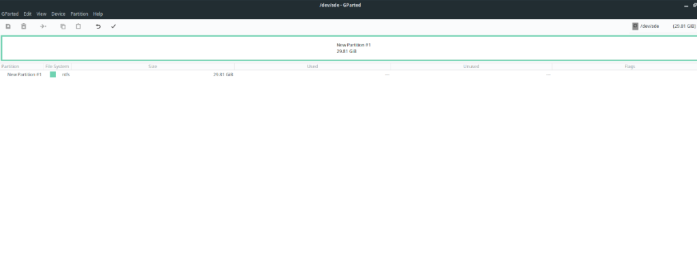Select New Partition #1 row in list
Image resolution: width=697 pixels, height=279 pixels.
(25, 74)
